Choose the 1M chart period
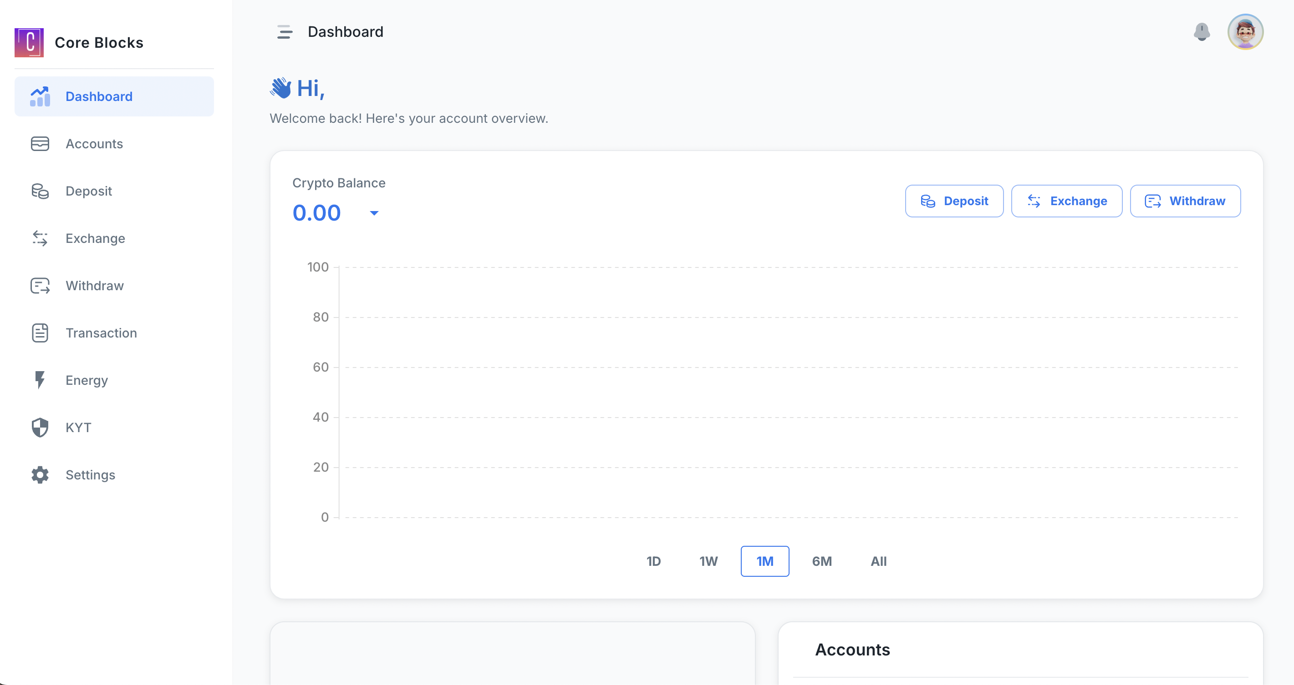Viewport: 1294px width, 685px height. 764,561
